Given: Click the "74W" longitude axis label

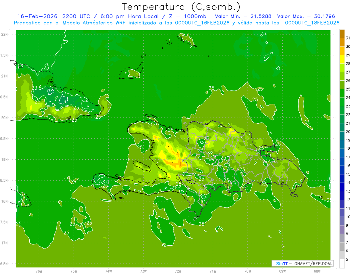Looking at the screenshot, I should [x=109, y=271].
